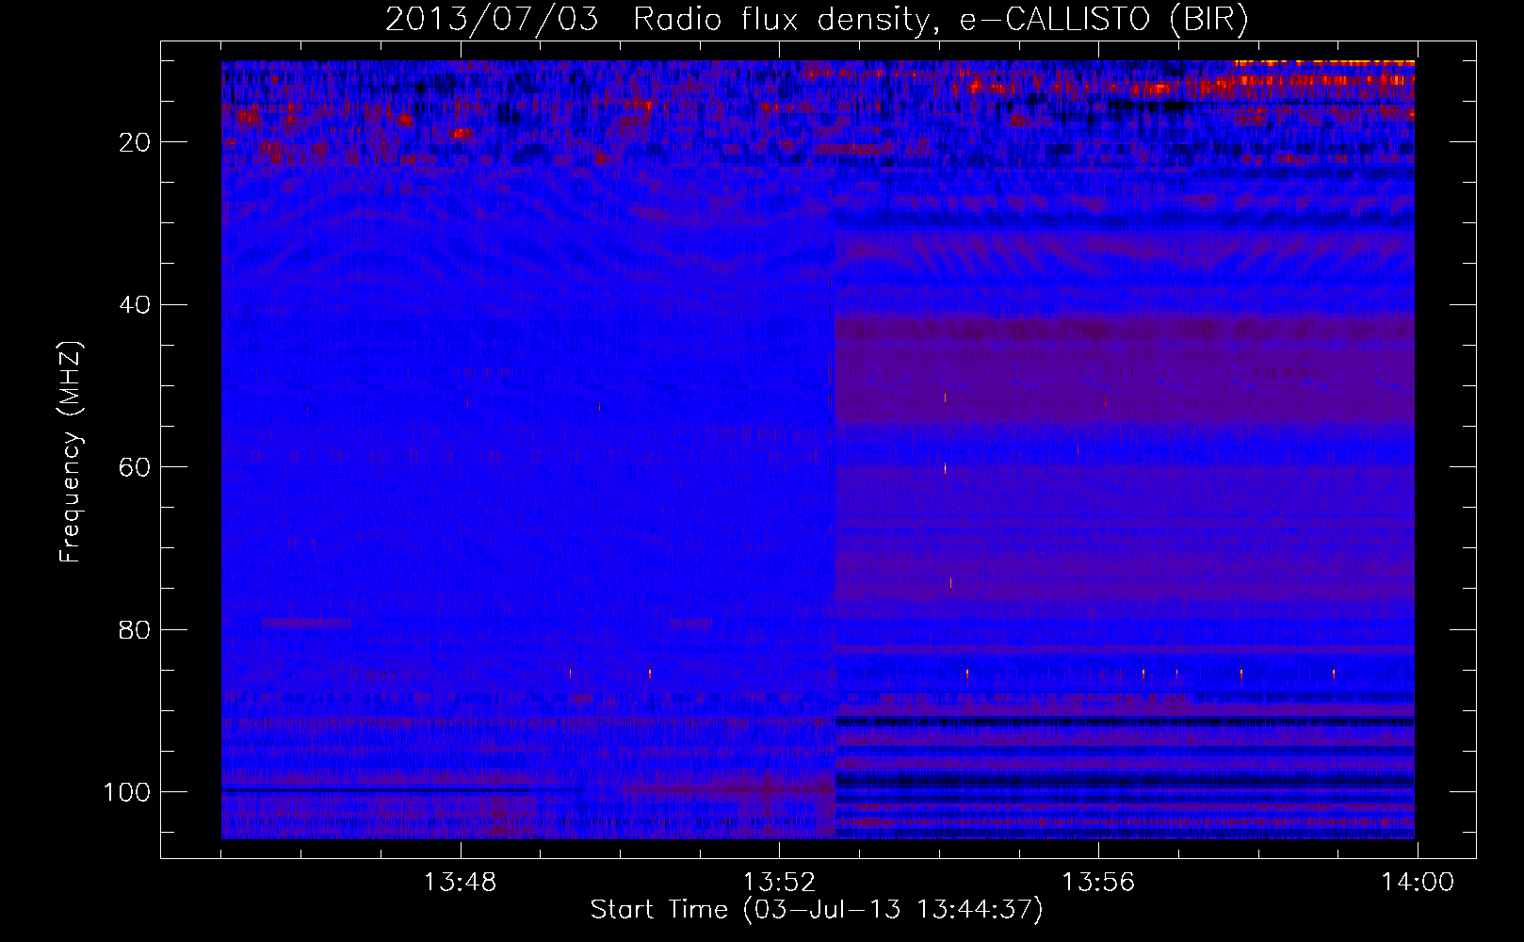1524x942 pixels.
Task: Click the 80 MHz frequency tick label
Action: (x=136, y=629)
